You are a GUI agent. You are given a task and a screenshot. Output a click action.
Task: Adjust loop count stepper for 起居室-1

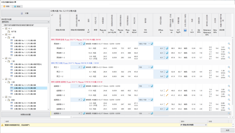tap(81, 86)
